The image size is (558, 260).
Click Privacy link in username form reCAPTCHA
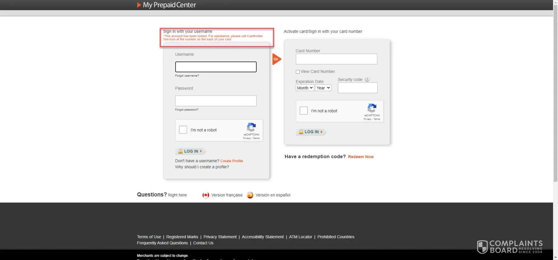(x=247, y=138)
